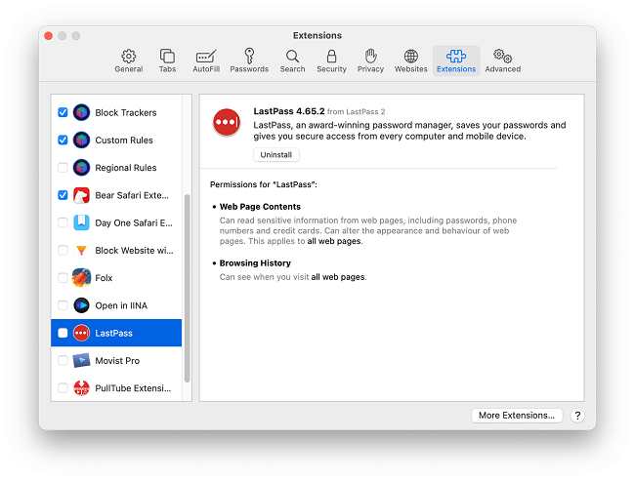Open the Security padlock icon
635x481 pixels.
(x=331, y=56)
